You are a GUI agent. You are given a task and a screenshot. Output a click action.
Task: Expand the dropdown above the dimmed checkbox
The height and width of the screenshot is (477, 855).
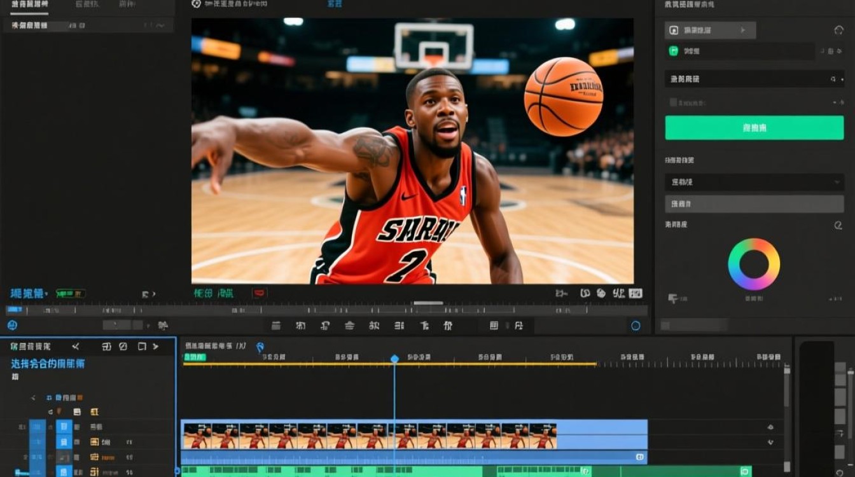pyautogui.click(x=754, y=79)
